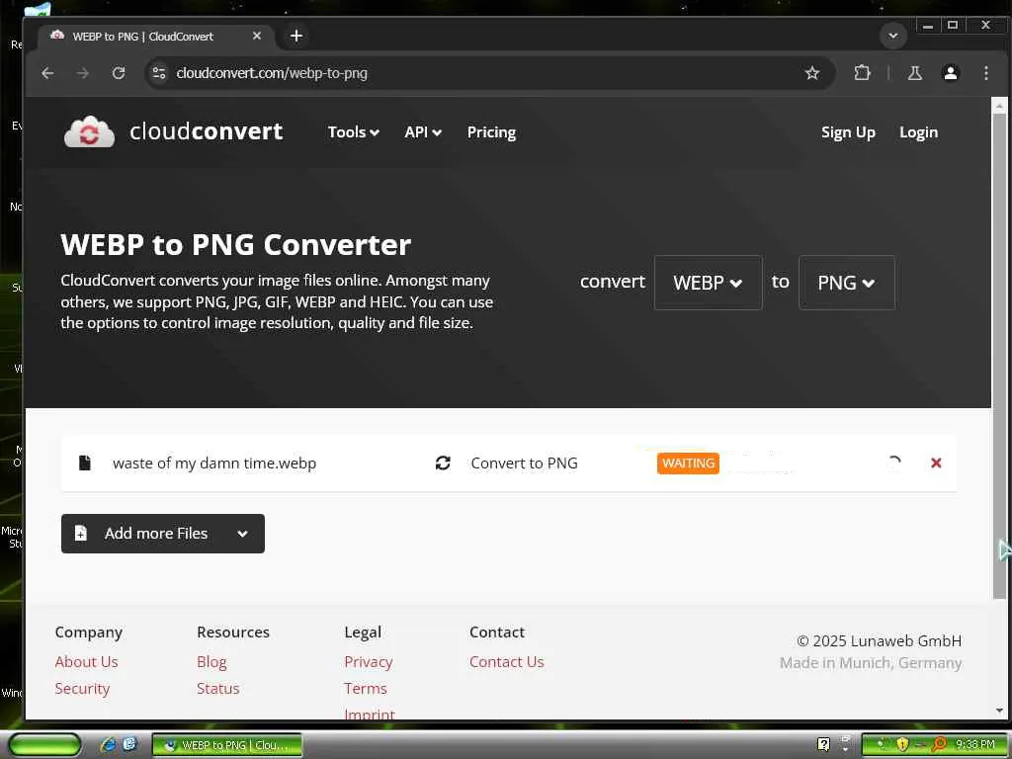This screenshot has width=1012, height=759.
Task: Click the Convert to PNG label
Action: click(x=524, y=463)
